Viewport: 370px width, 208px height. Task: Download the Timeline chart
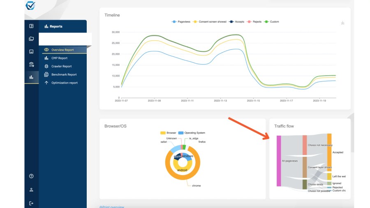[342, 23]
